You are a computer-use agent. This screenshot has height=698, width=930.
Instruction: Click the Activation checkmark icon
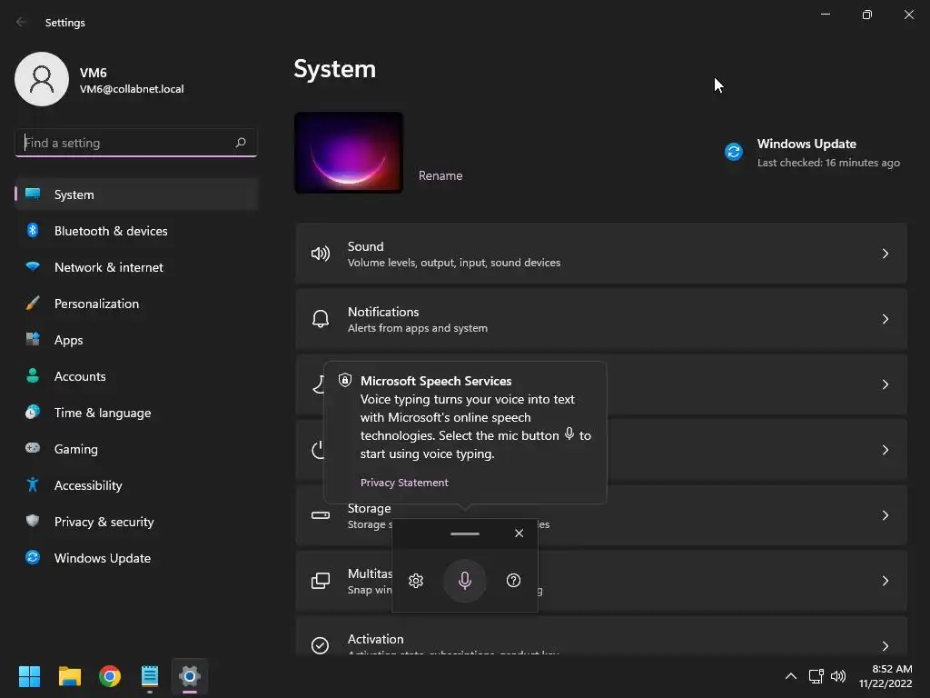[321, 645]
